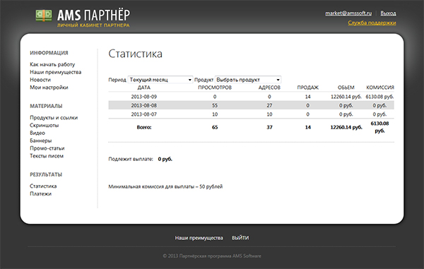Screen dimensions: 424x269
Task: Open Служба поддержки support link
Action: pos(372,23)
